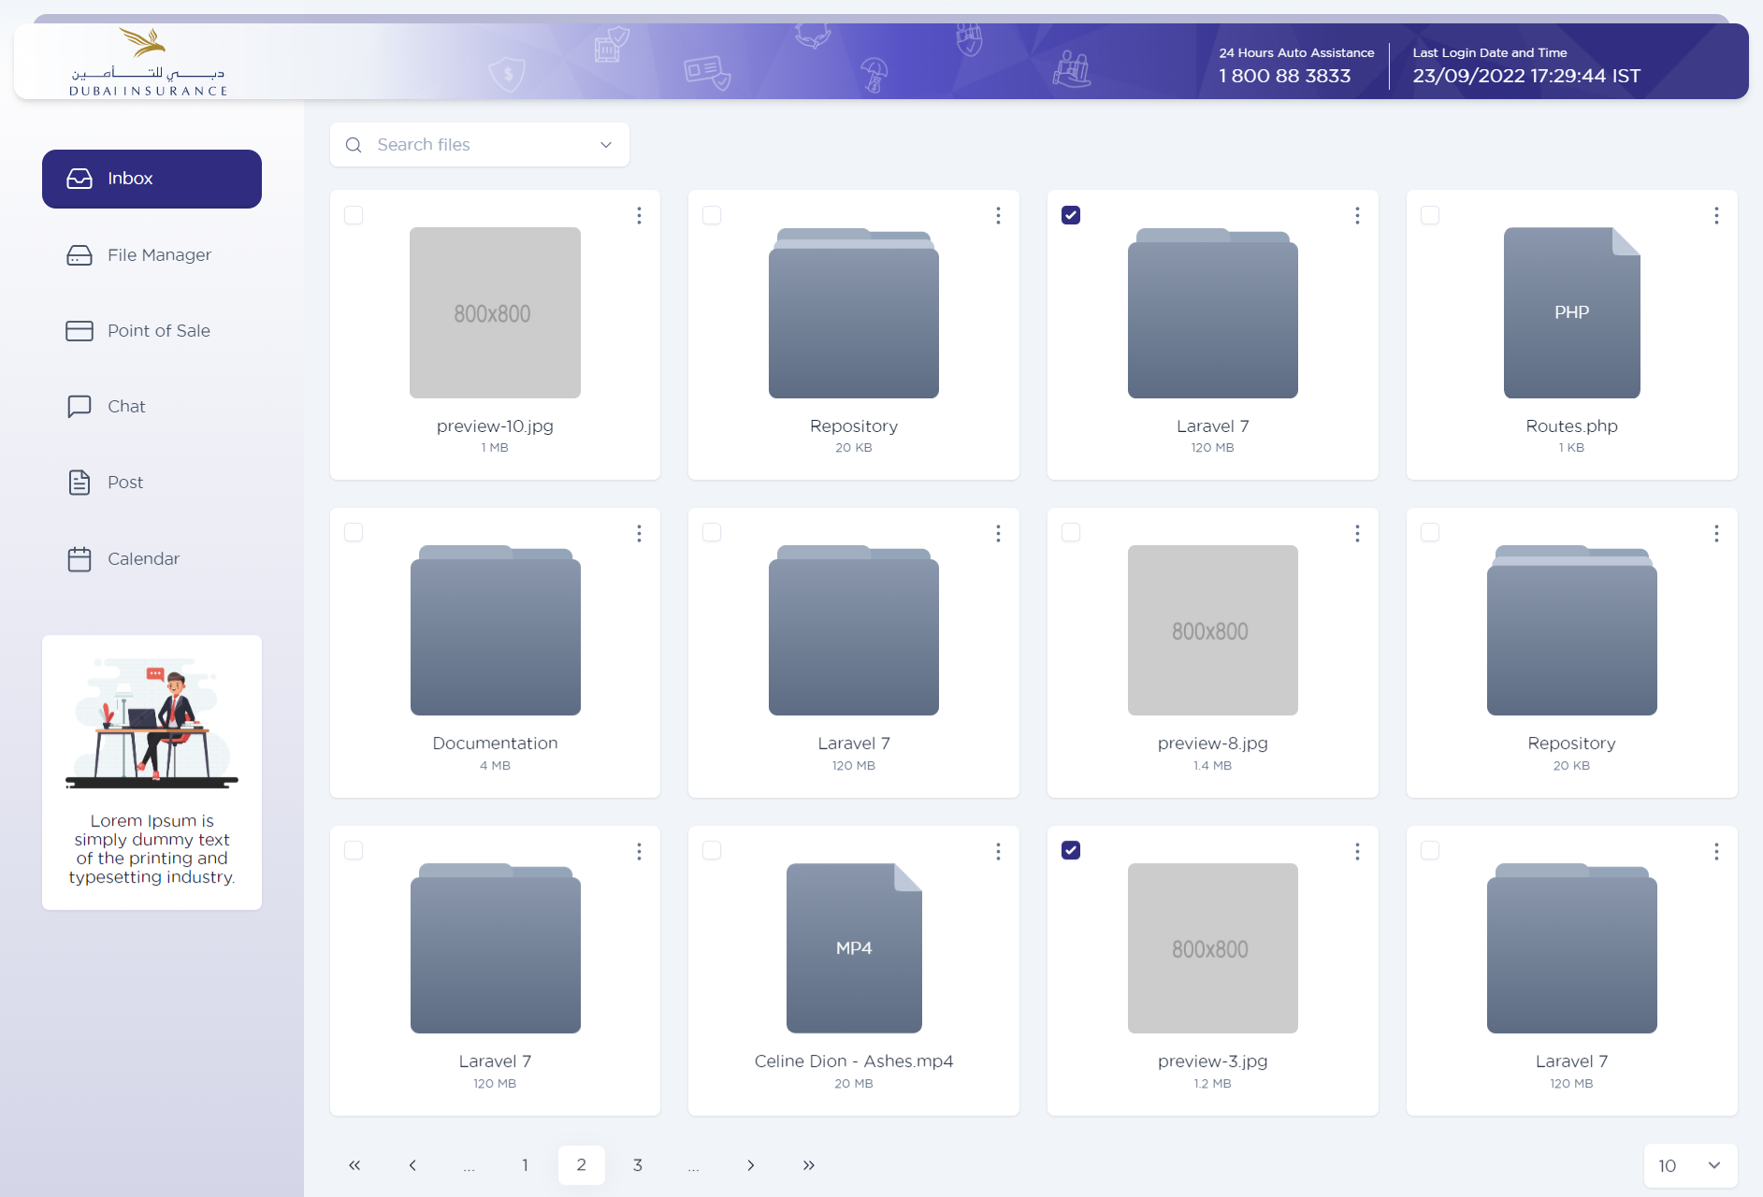Image resolution: width=1763 pixels, height=1197 pixels.
Task: Open the kebab menu for Routes.php
Action: point(1715,216)
